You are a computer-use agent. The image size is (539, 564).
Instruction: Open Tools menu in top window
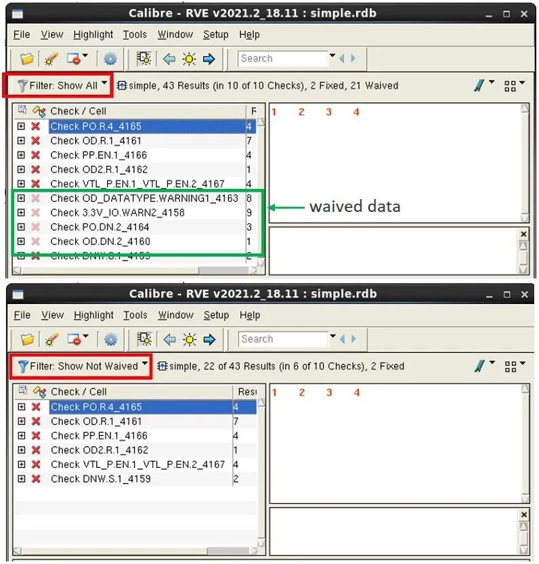click(135, 35)
